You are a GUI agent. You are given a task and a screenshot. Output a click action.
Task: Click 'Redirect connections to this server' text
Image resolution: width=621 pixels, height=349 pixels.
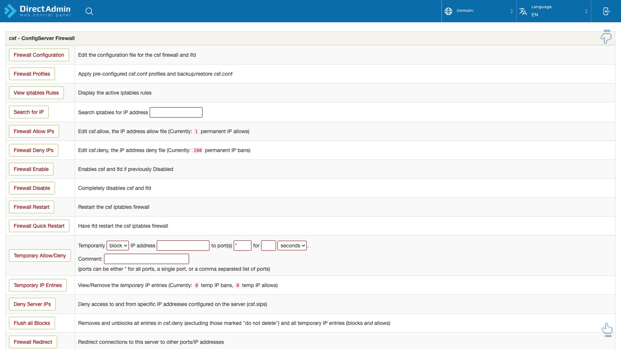point(151,342)
